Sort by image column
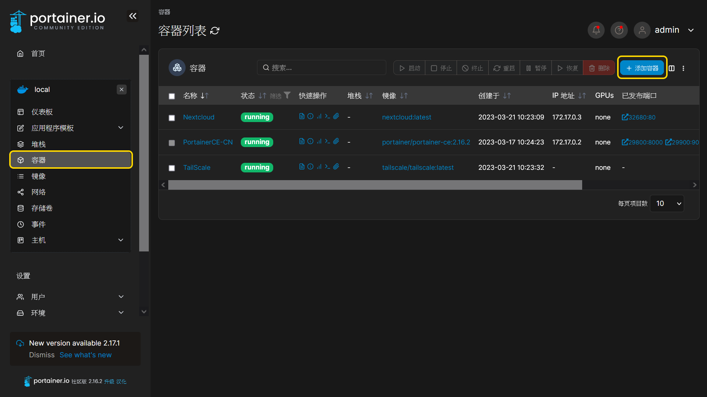The width and height of the screenshot is (707, 397). coord(395,96)
